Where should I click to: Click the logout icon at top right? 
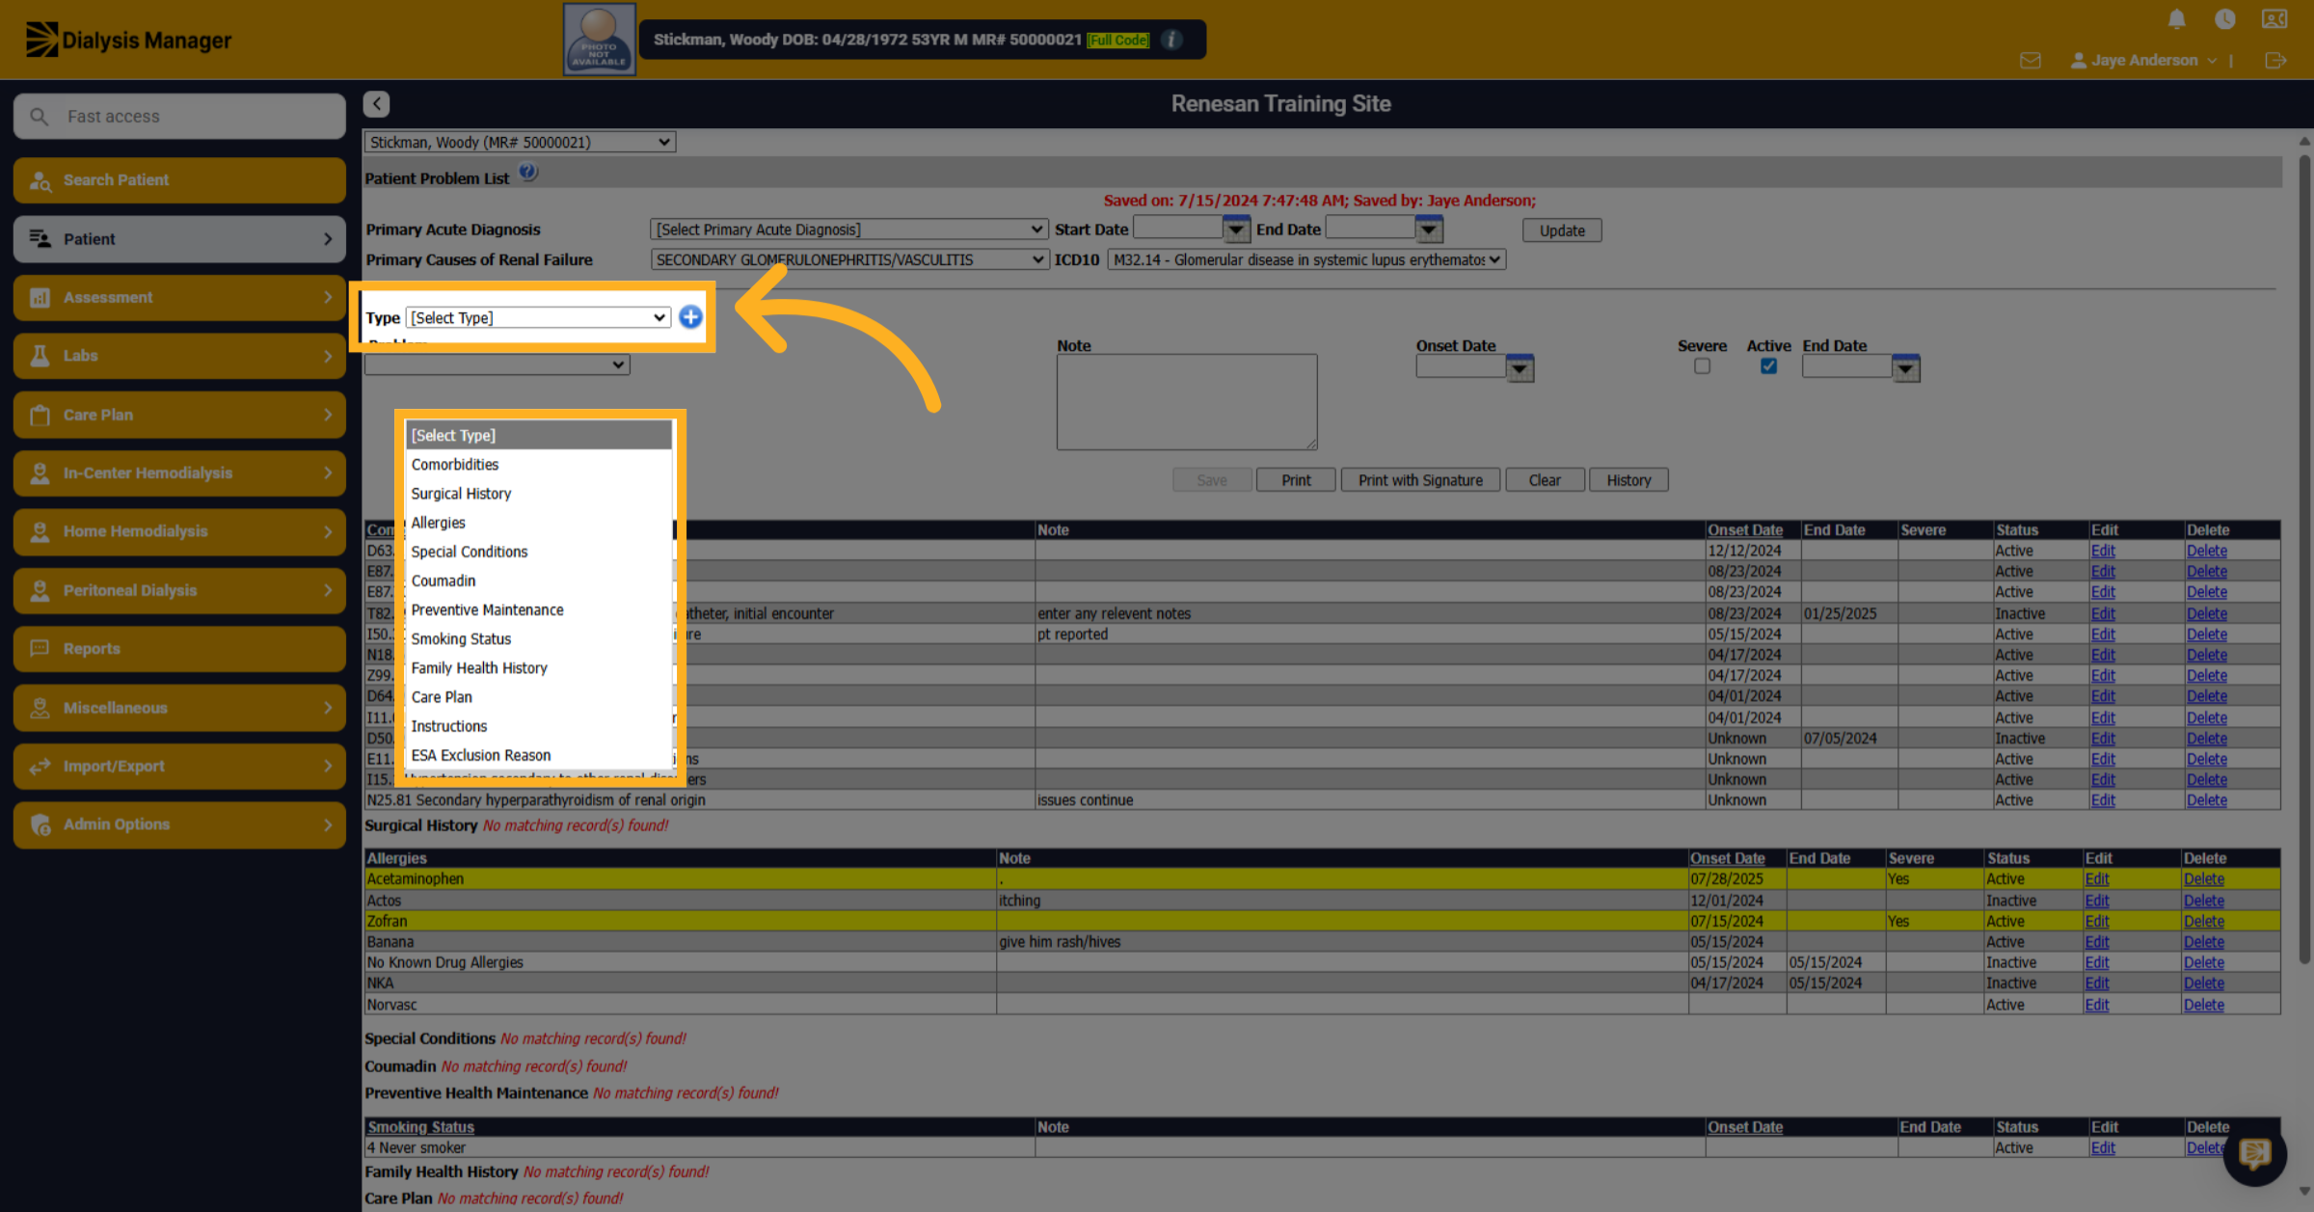coord(2275,61)
